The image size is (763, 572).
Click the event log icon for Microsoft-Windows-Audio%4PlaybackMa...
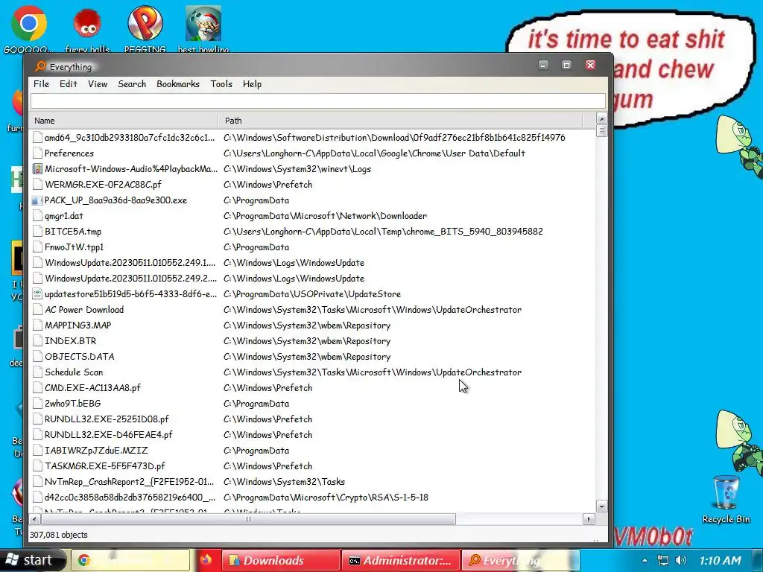[x=37, y=169]
